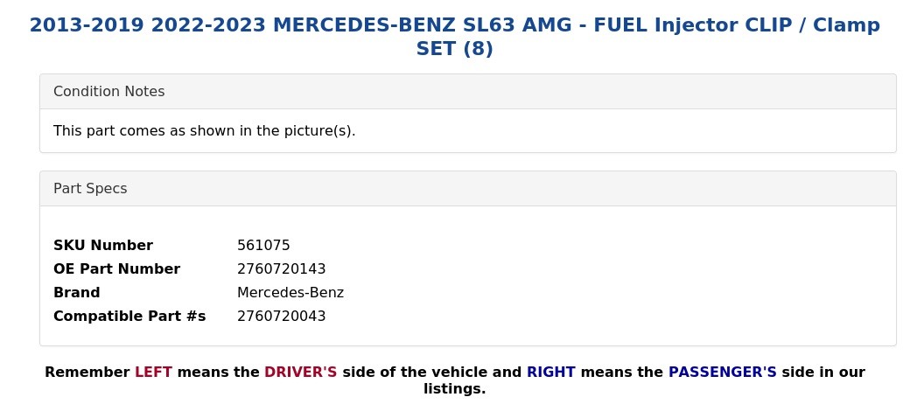Click the compatible part number 2760720043
The height and width of the screenshot is (411, 910).
coord(281,317)
